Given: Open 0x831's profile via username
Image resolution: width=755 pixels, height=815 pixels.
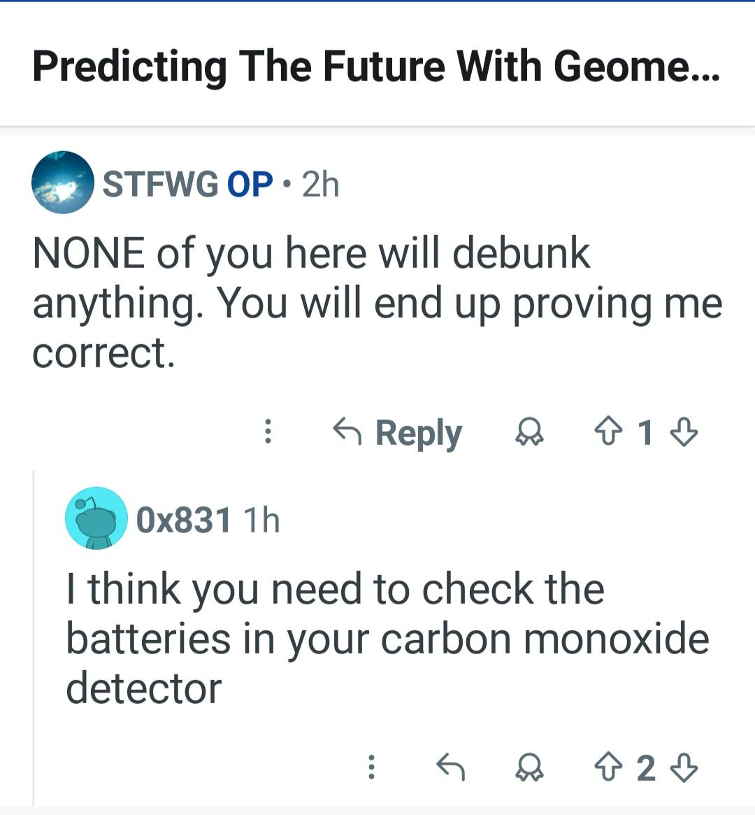Looking at the screenshot, I should 183,520.
